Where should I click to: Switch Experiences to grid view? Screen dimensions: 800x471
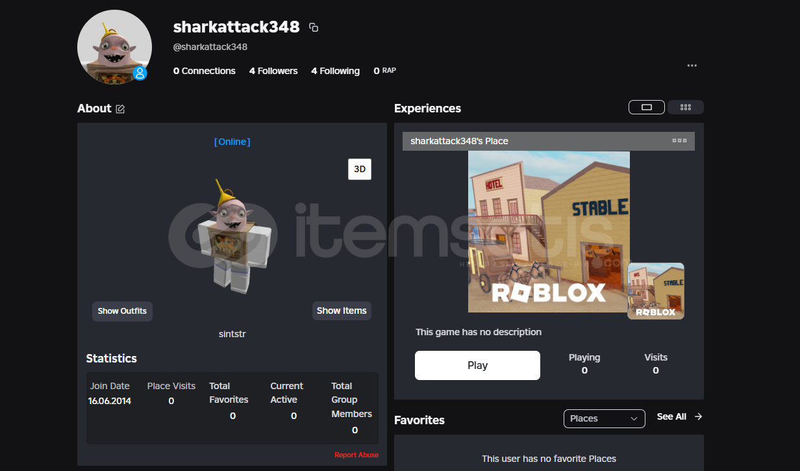pos(686,107)
